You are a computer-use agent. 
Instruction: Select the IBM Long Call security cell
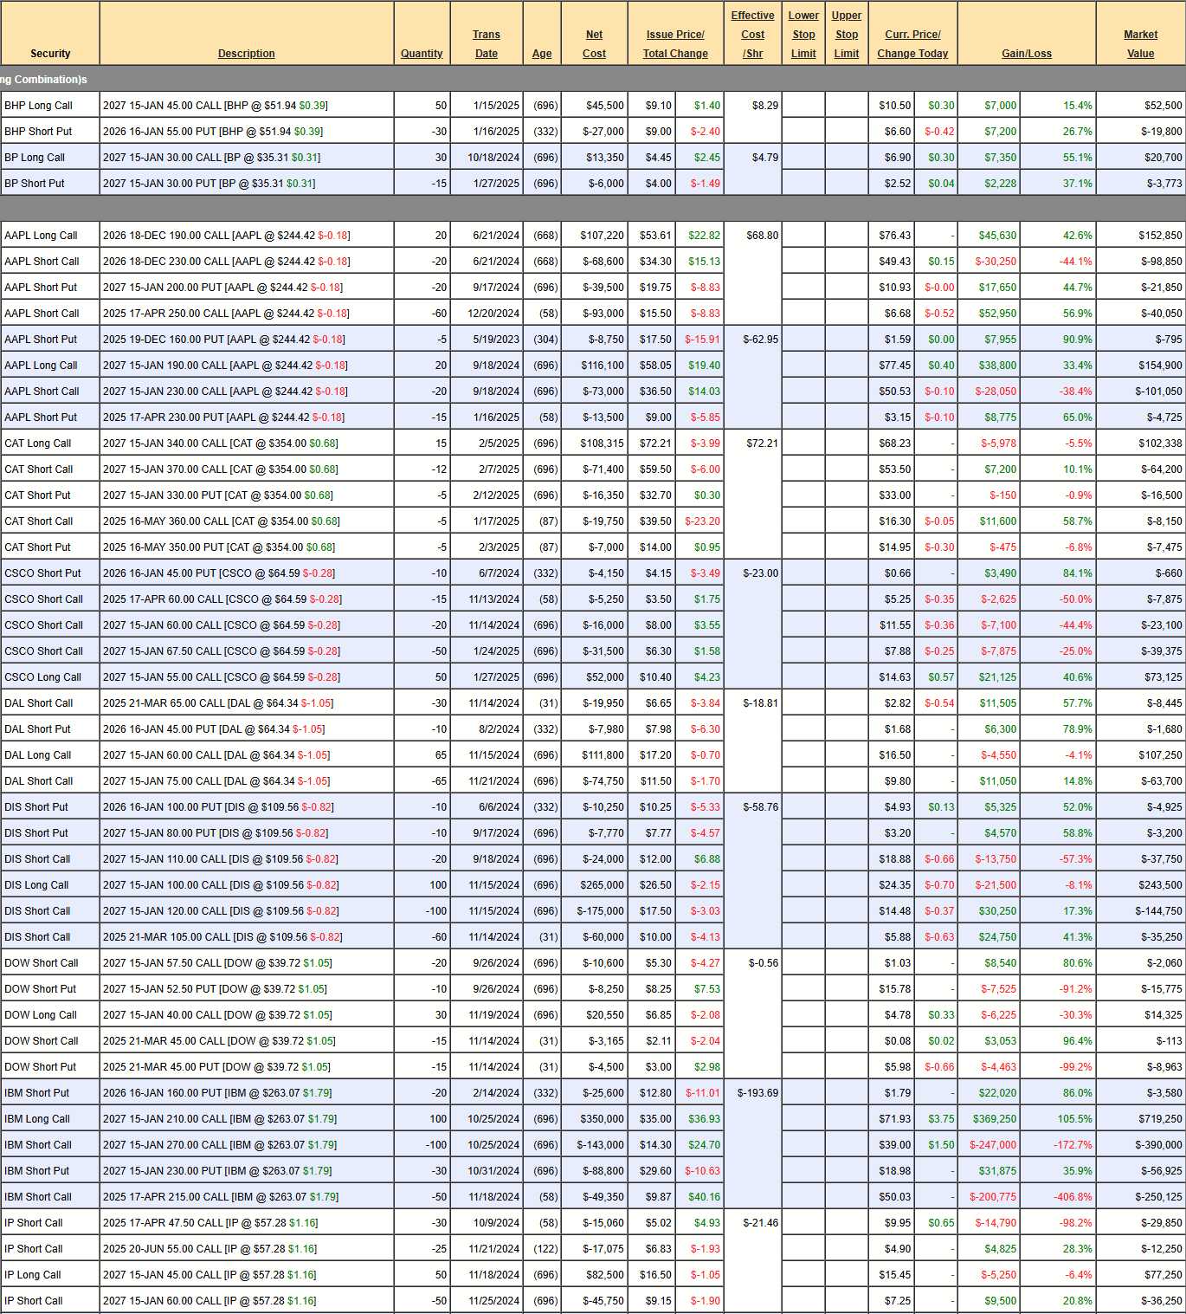[49, 1119]
